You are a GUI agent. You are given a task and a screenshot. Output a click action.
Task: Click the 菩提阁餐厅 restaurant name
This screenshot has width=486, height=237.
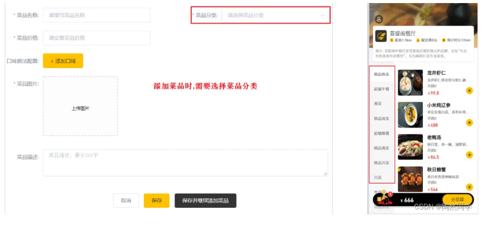(x=403, y=33)
